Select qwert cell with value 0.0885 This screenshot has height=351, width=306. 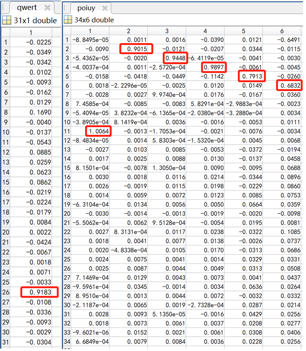(x=31, y=152)
